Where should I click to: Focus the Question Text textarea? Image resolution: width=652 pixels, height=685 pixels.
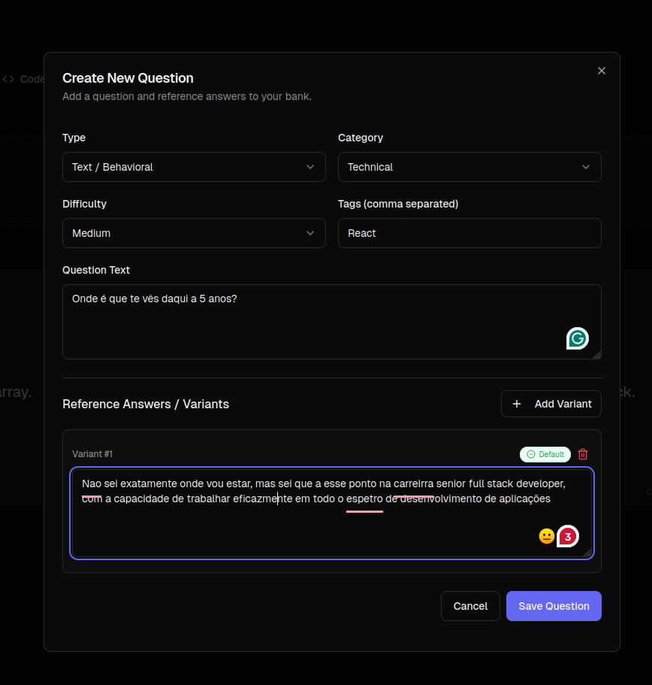tap(315, 322)
